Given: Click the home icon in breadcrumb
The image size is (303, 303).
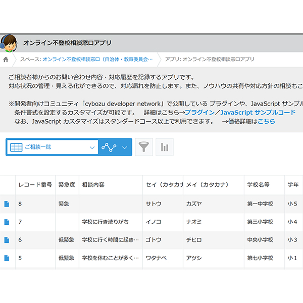Looking at the screenshot, I should 6,60.
